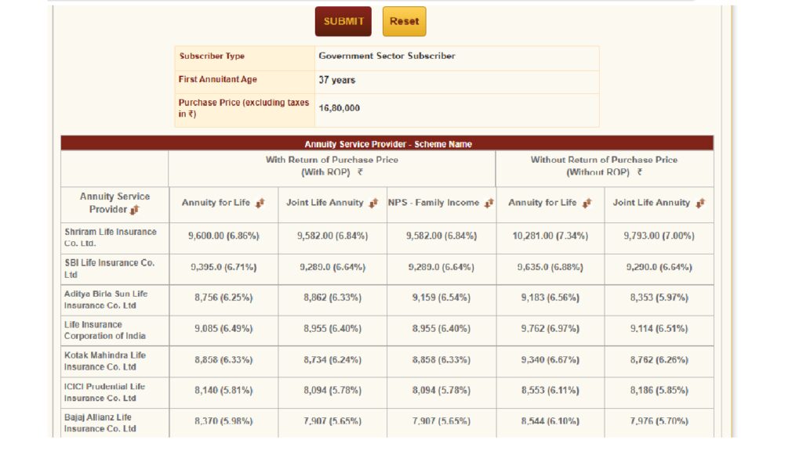Click the SUBMIT button
This screenshot has height=451, width=803.
point(343,21)
